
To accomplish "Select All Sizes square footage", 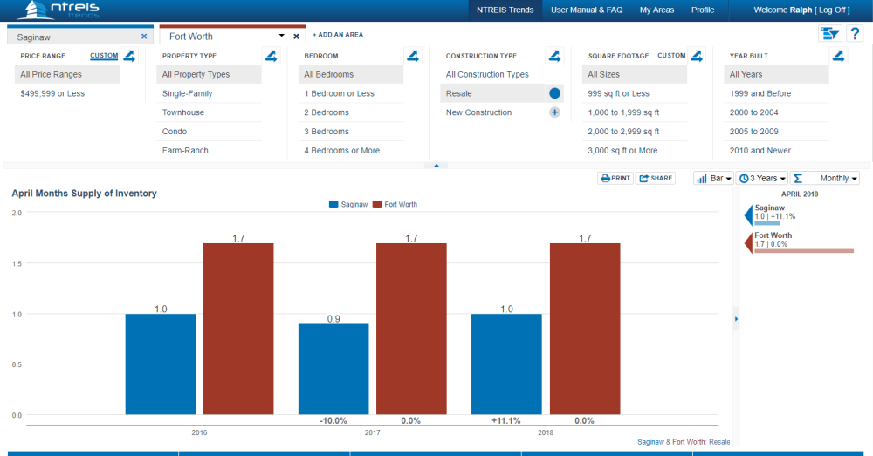I will (x=635, y=74).
